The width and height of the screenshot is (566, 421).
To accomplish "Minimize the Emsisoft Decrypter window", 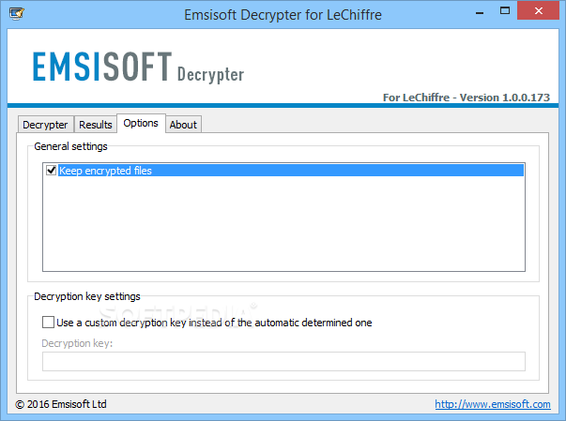I will tap(480, 12).
